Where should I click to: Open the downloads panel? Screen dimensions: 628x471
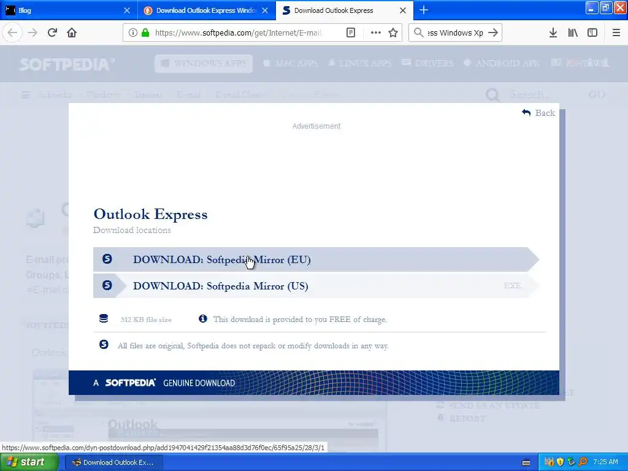(553, 33)
